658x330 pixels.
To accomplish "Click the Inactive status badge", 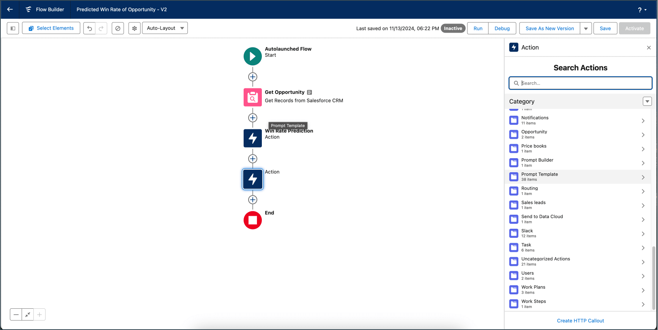I will [453, 28].
